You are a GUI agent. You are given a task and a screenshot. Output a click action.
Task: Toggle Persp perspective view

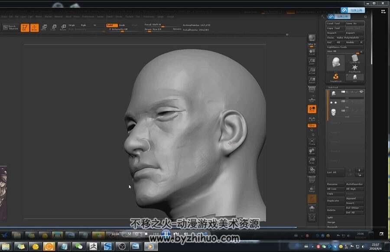312,90
